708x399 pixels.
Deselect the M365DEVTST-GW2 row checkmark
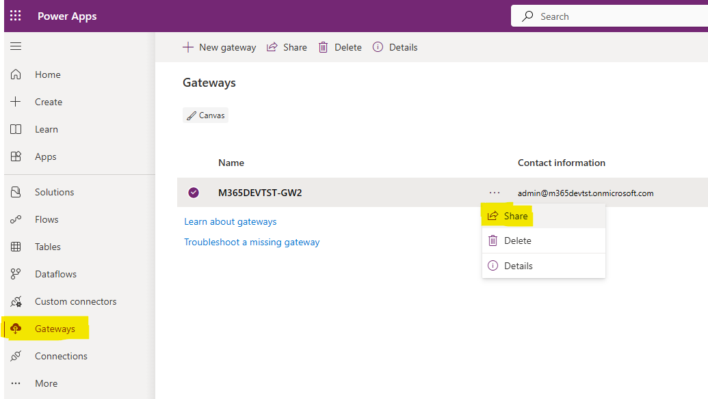(x=194, y=193)
